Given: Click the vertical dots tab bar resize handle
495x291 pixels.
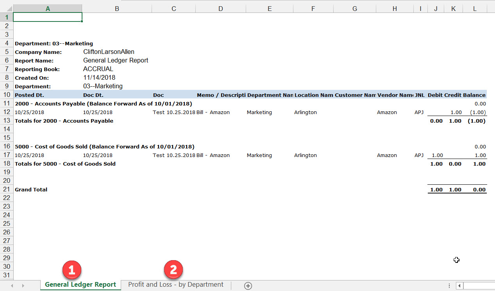Looking at the screenshot, I should point(449,286).
